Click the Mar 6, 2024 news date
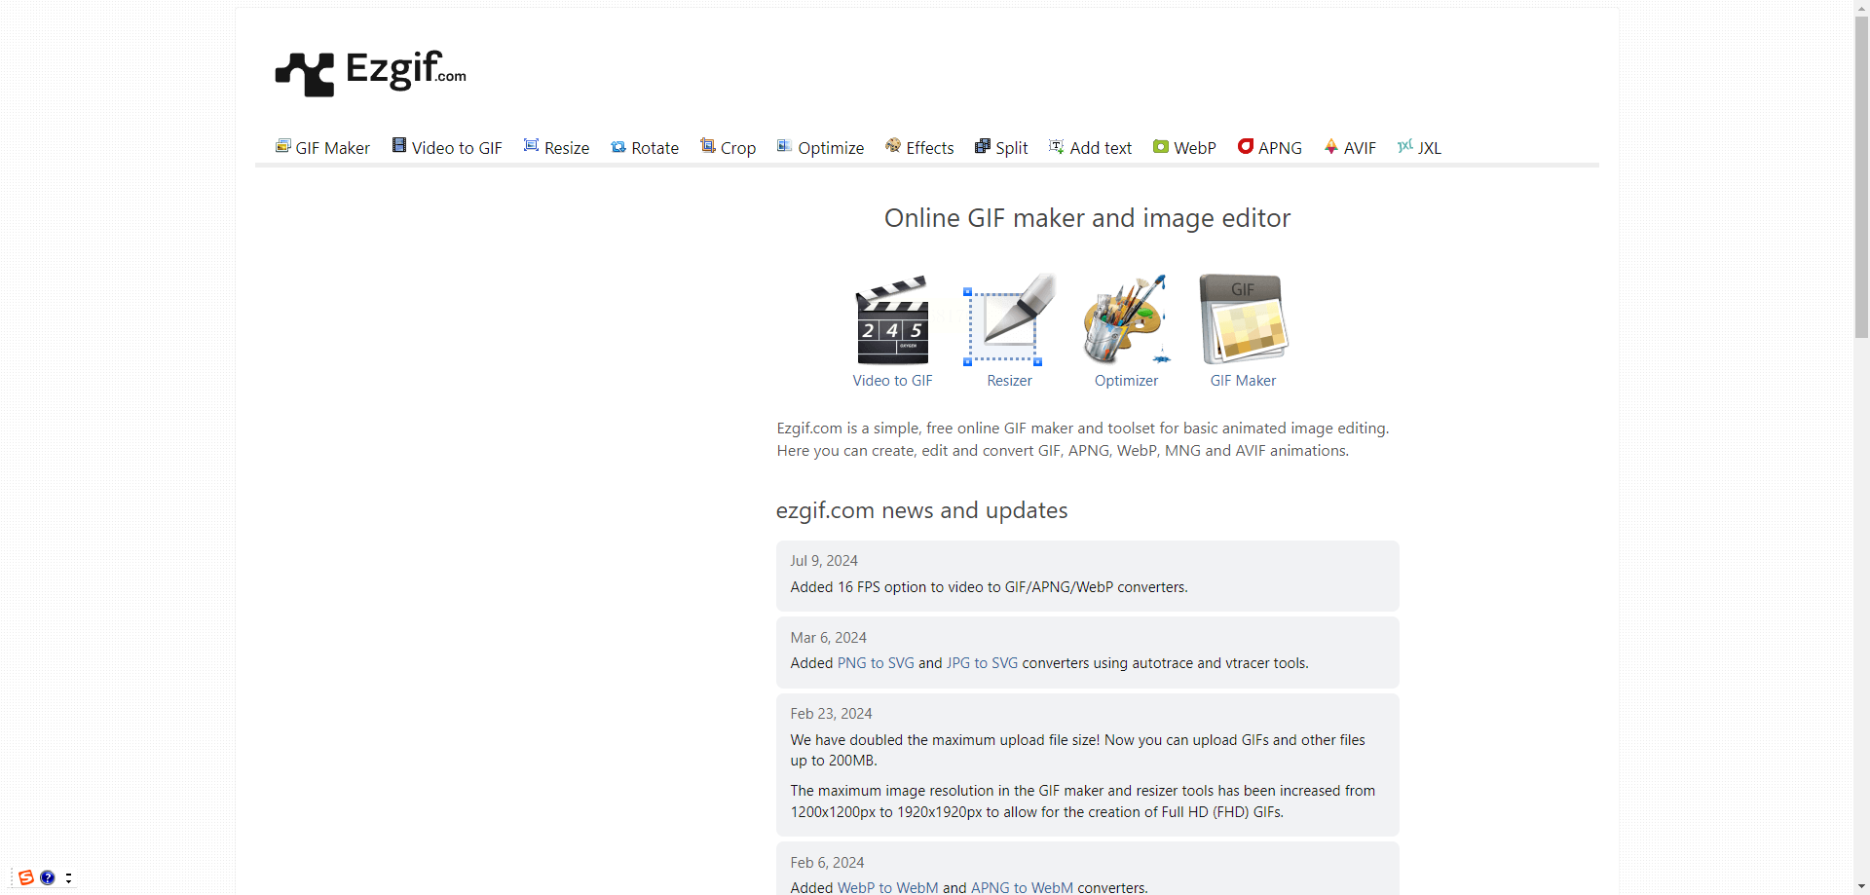This screenshot has height=895, width=1870. pos(828,638)
